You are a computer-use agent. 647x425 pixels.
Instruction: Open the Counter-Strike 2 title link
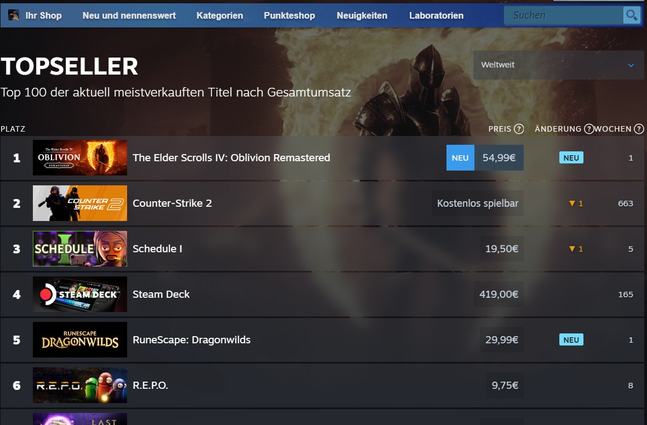click(172, 203)
